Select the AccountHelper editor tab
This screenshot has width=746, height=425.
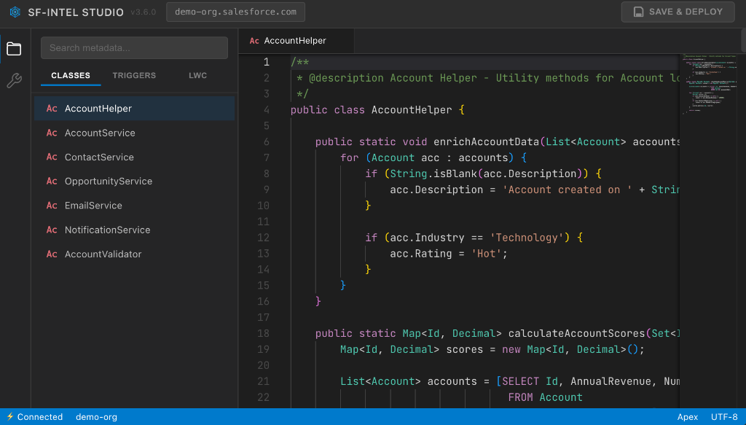[x=295, y=42]
